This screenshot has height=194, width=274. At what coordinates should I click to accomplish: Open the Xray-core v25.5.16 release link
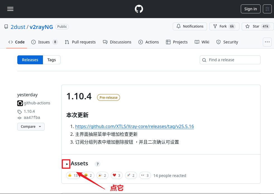pos(134,127)
